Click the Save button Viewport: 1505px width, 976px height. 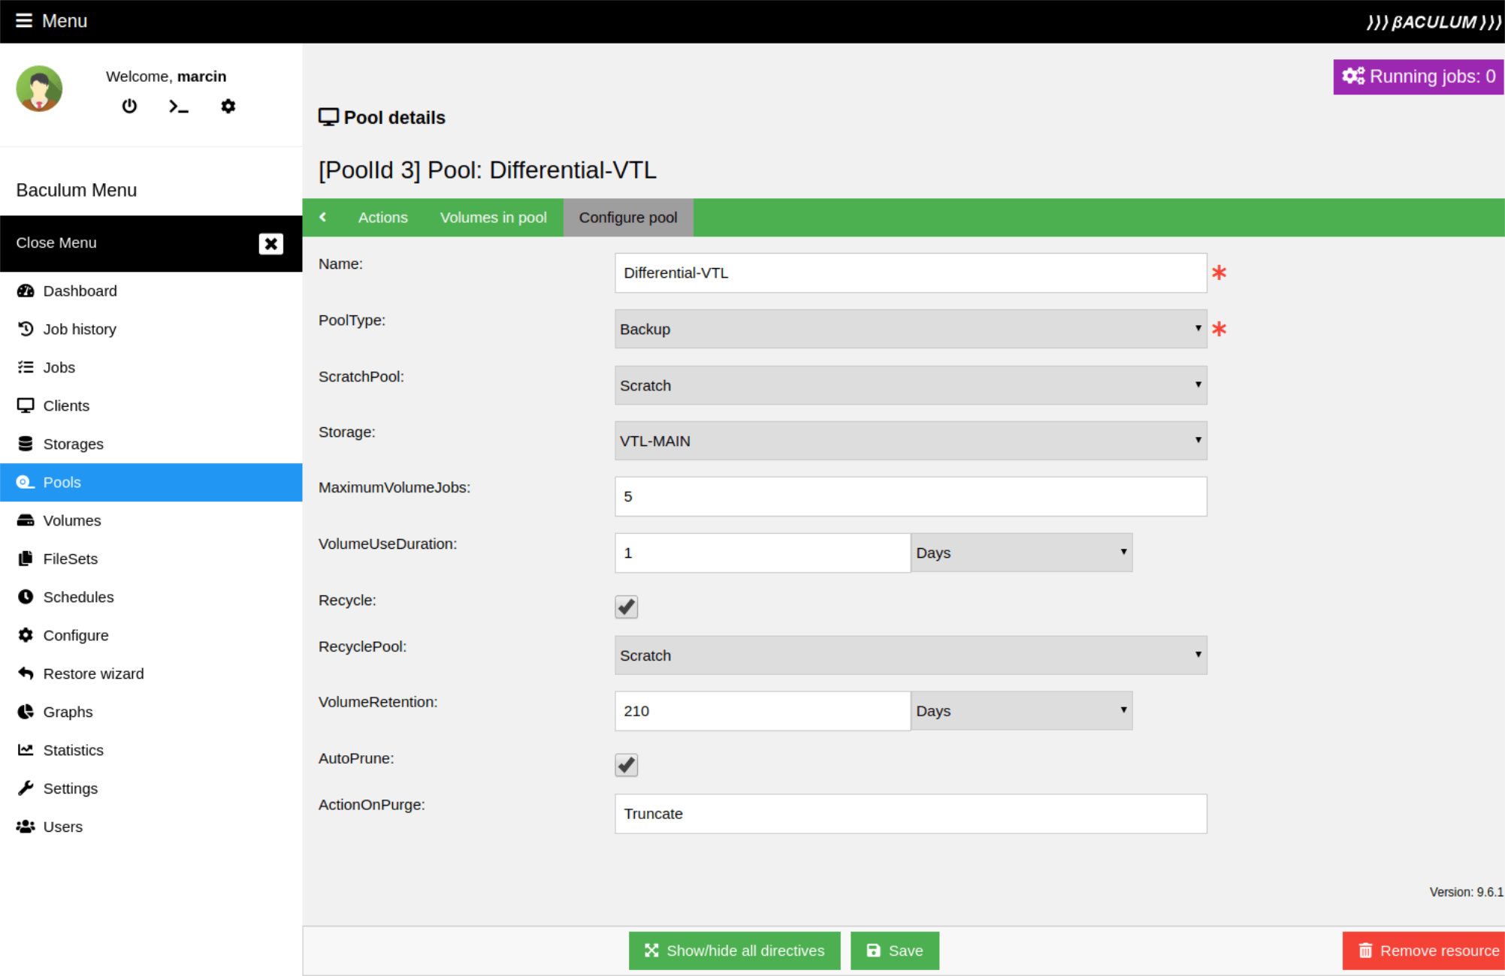click(x=894, y=950)
